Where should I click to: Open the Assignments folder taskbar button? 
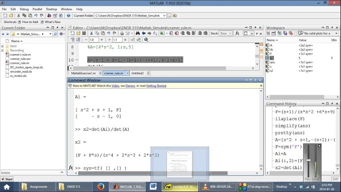point(37,187)
